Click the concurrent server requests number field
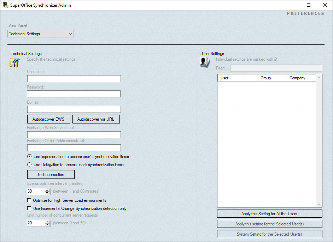This screenshot has width=333, height=242. tap(36, 223)
